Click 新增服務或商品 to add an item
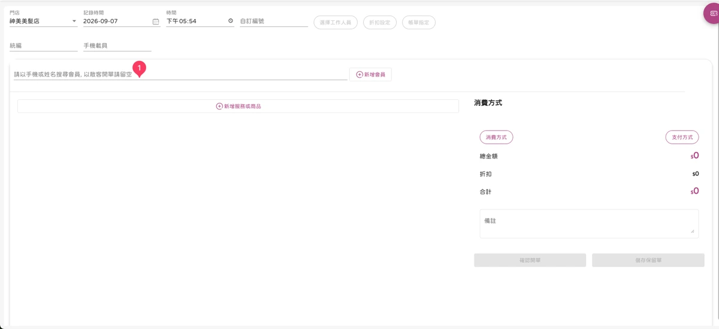719x329 pixels. pyautogui.click(x=238, y=106)
